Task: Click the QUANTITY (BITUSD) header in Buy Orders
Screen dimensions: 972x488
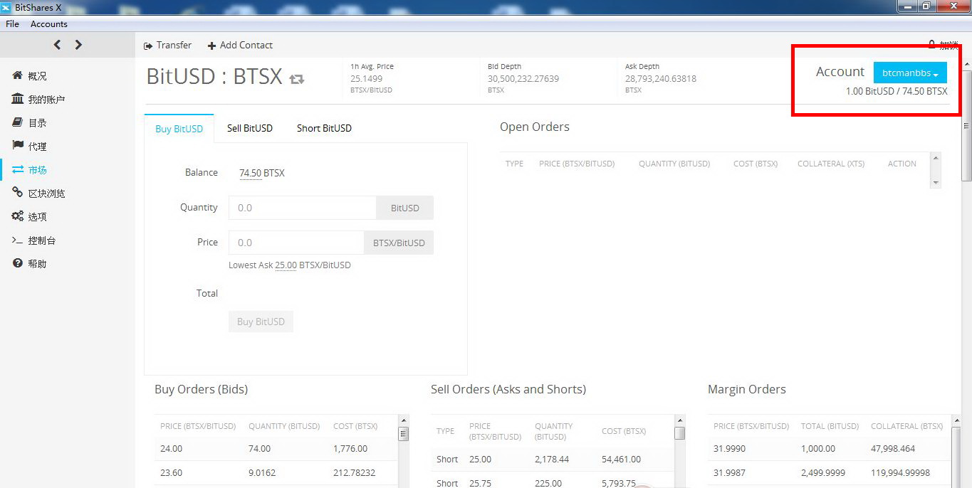Action: click(284, 426)
